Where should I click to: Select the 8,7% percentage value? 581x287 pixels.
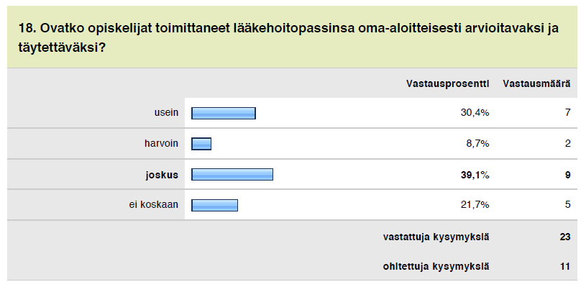point(477,144)
